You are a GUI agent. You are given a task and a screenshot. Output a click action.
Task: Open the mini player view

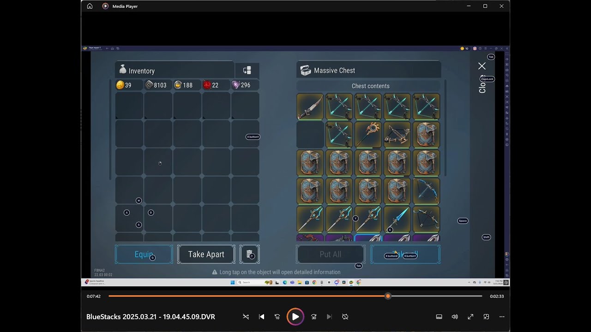click(486, 317)
